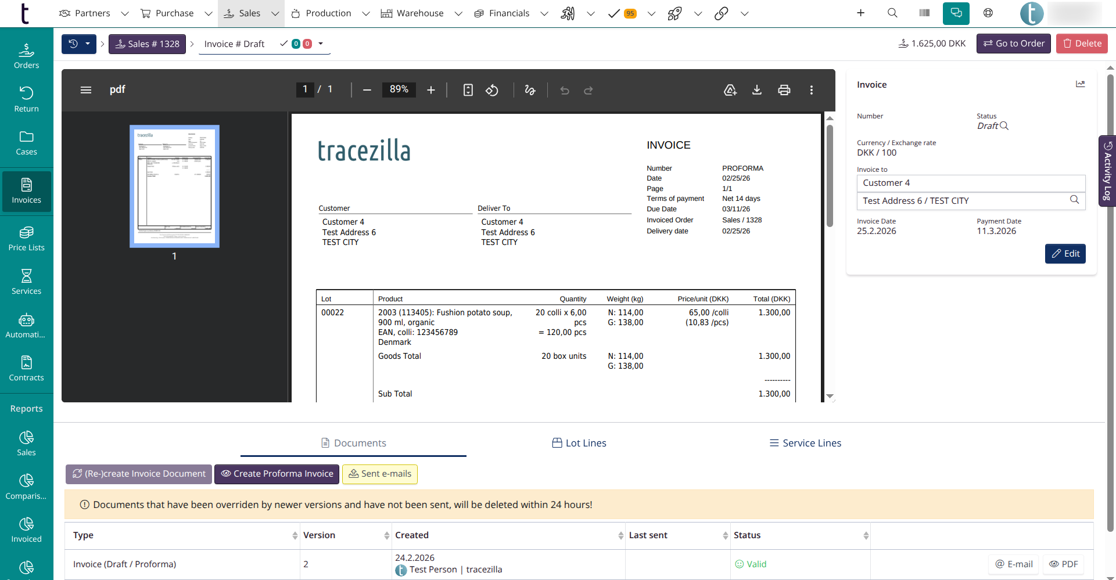Enable the ink annotation tool
The image size is (1116, 580).
point(530,90)
